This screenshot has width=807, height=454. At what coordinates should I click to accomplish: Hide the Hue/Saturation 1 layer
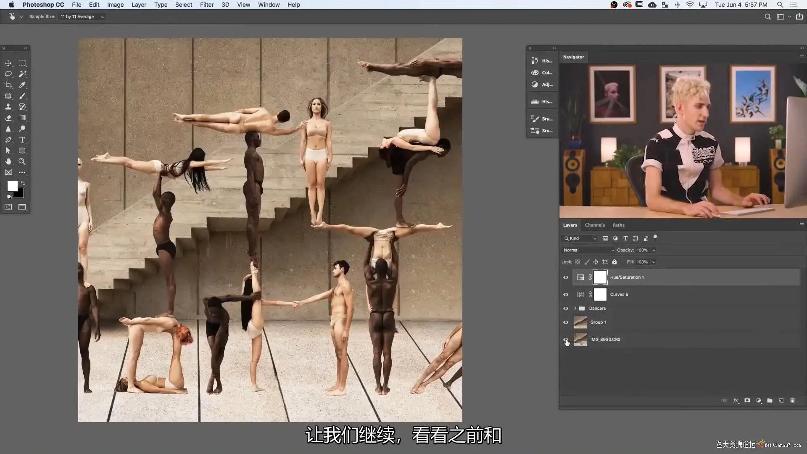566,277
